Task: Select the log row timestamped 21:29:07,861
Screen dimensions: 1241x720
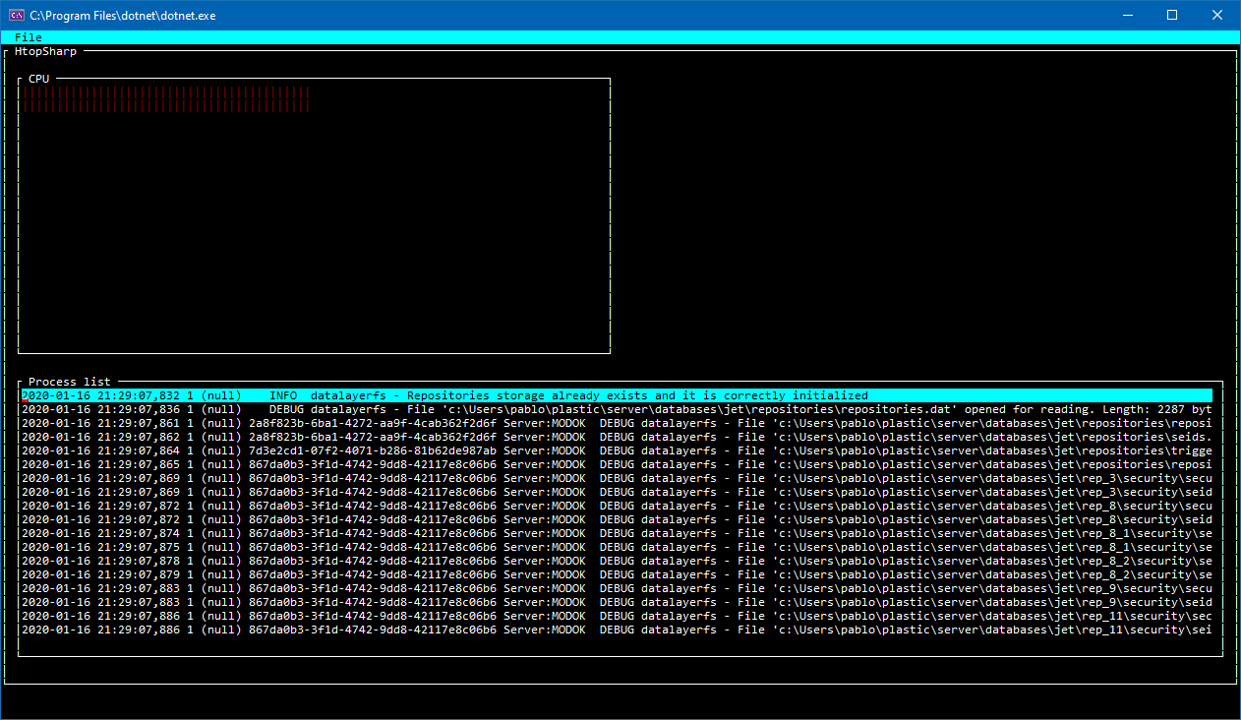Action: (617, 423)
